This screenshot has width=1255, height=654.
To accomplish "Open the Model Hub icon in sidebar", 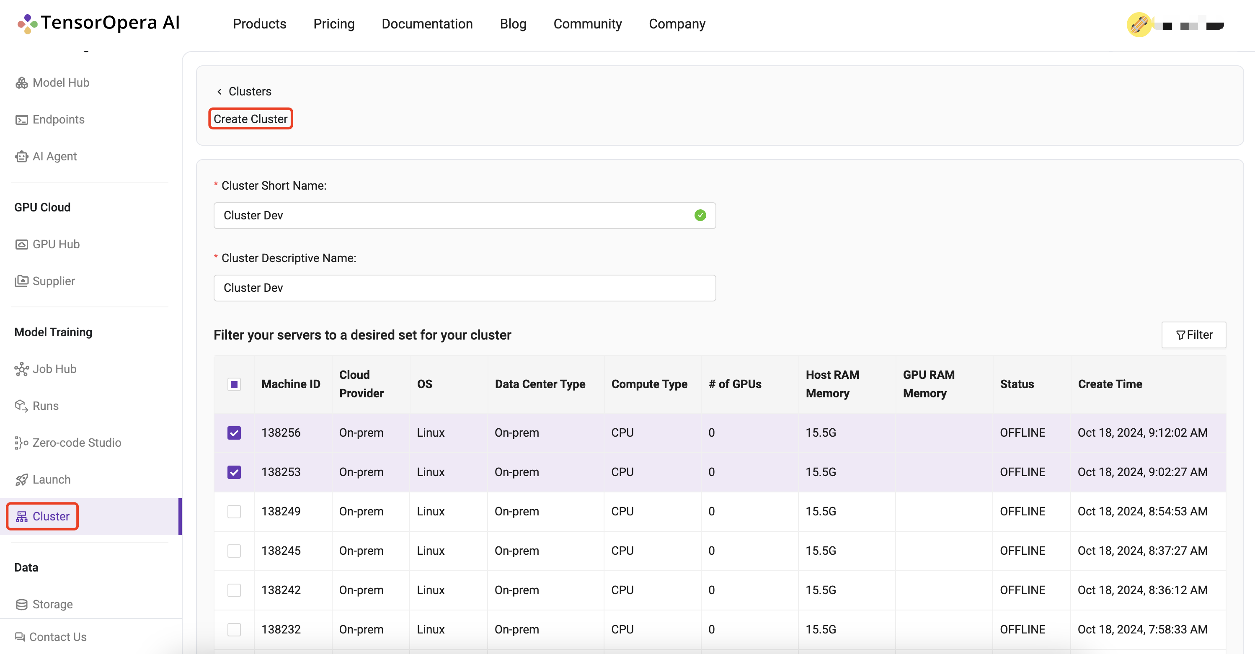I will (21, 83).
